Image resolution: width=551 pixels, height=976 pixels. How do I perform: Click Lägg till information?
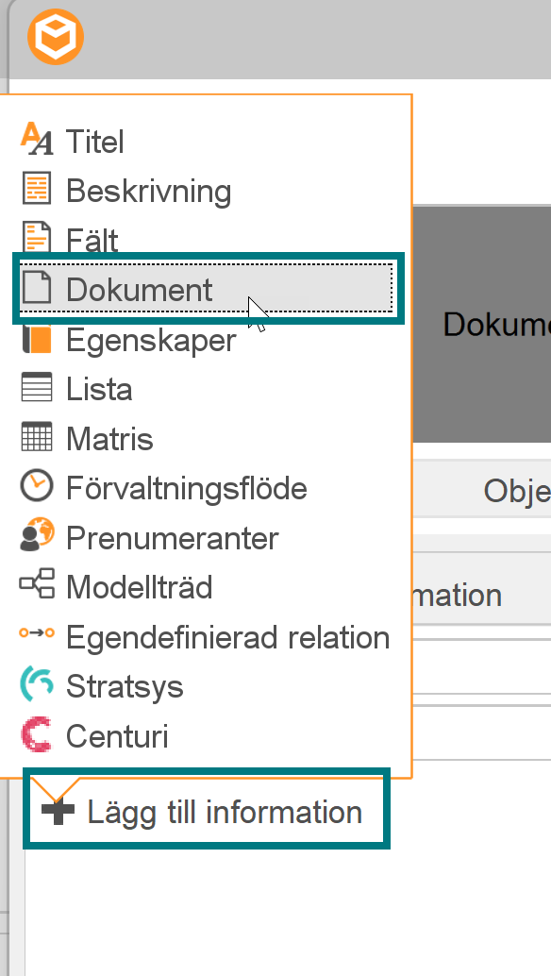point(223,812)
